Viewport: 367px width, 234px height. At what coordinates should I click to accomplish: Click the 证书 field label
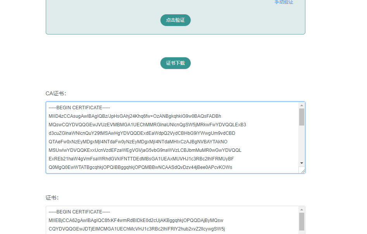tap(52, 198)
